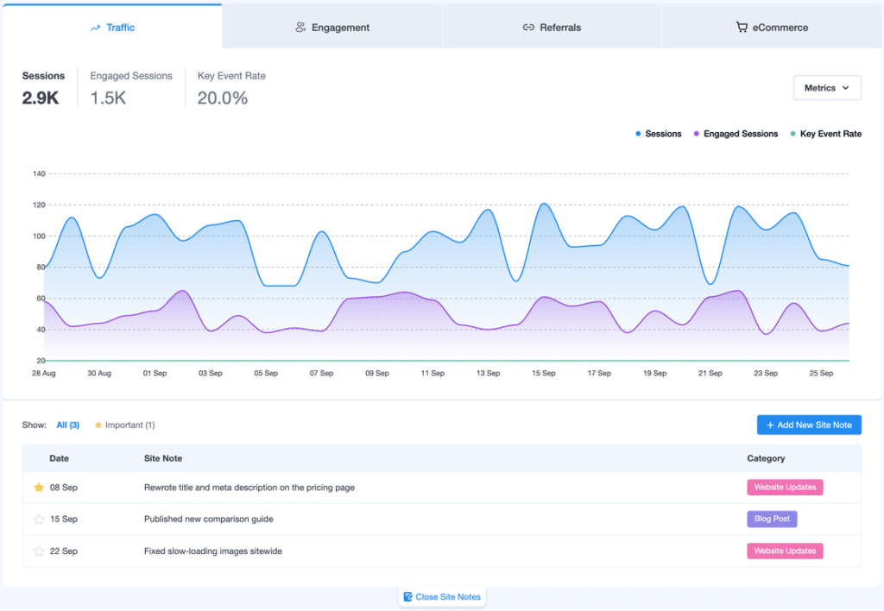
Task: Select the Engaged Sessions 1.5K metric
Action: click(131, 89)
